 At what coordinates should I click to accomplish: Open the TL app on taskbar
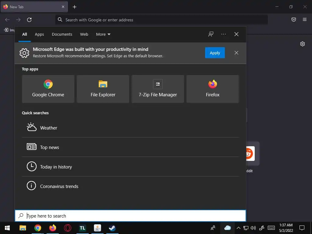click(x=82, y=228)
